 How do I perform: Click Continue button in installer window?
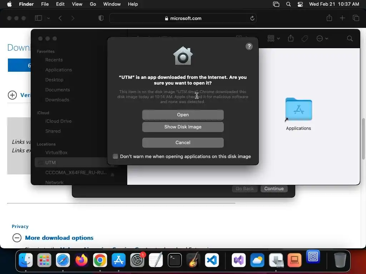click(x=274, y=189)
